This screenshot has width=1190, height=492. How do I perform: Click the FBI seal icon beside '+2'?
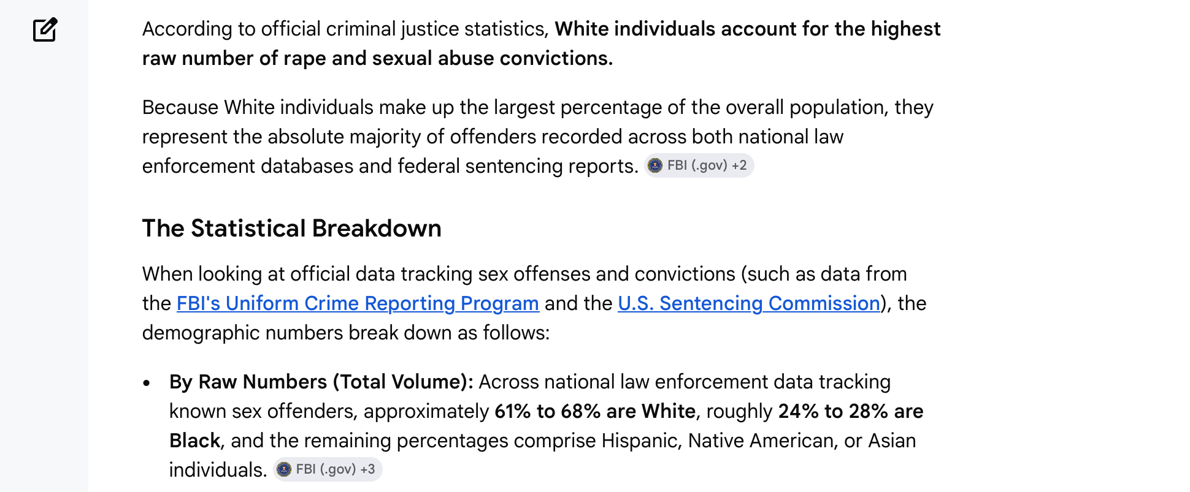click(x=655, y=165)
